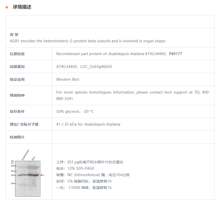The height and width of the screenshot is (202, 217).
Task: Click the 1:5000 primary antibody dilution line
Action: [84, 188]
